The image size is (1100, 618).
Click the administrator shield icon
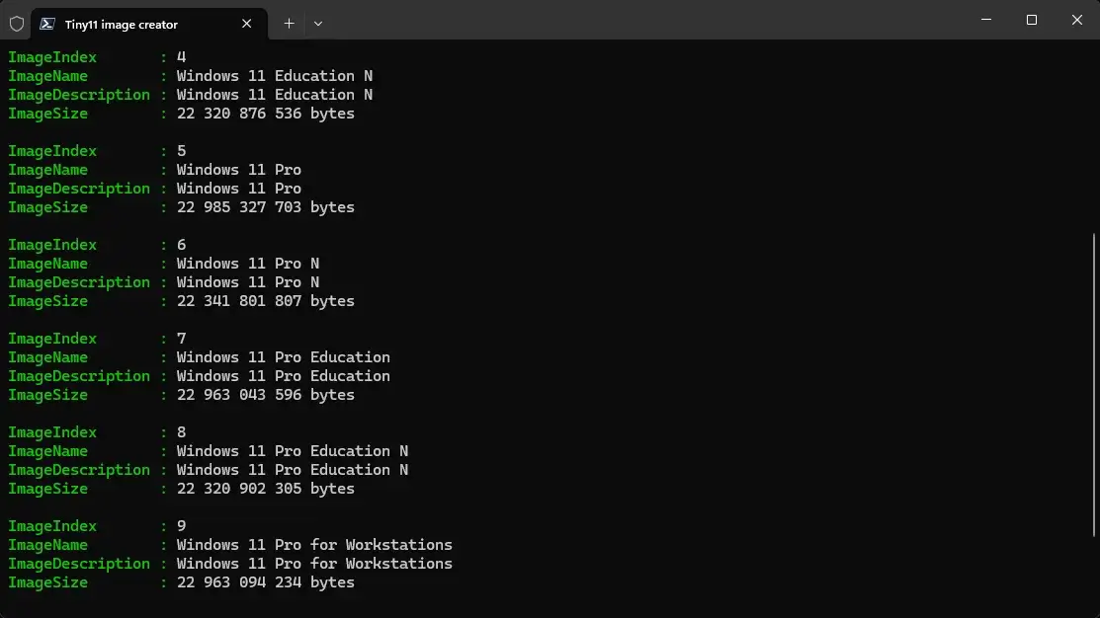click(17, 24)
